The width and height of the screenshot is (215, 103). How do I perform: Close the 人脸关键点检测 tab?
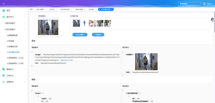[x=71, y=9]
